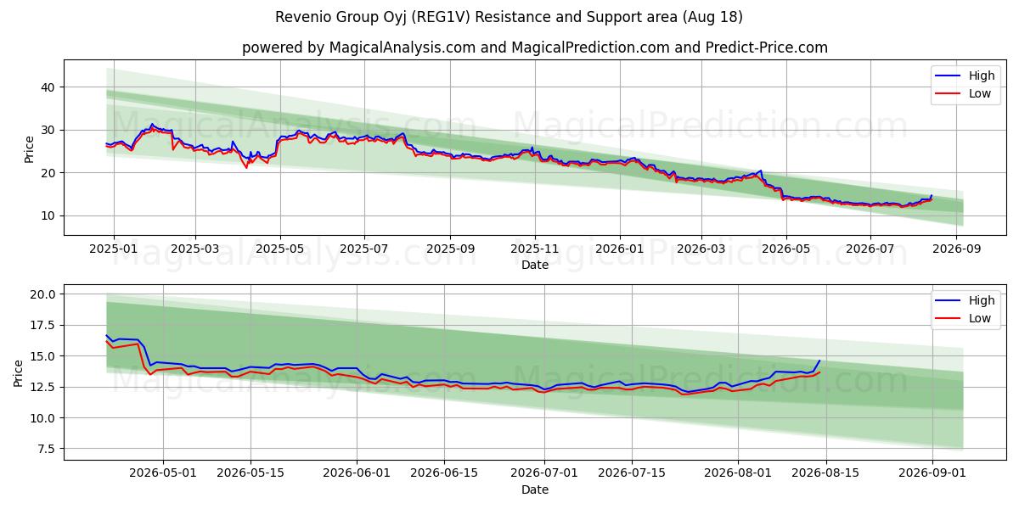Click the '2025-05' tick label
Screen dimensions: 1019x509
pyautogui.click(x=279, y=249)
